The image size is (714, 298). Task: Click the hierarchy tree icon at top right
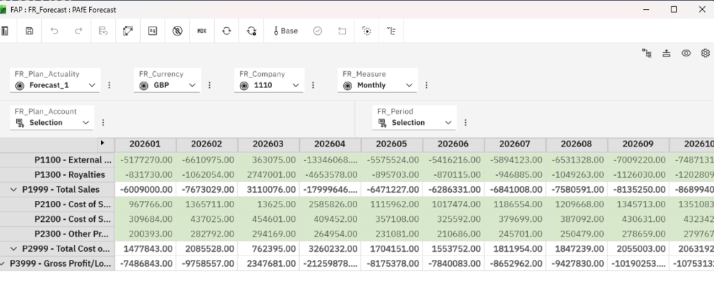646,53
